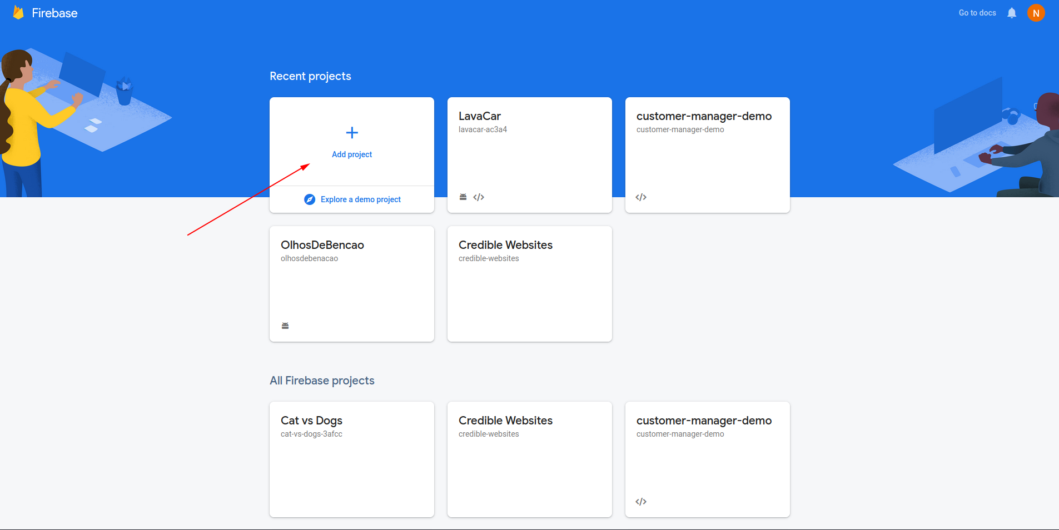This screenshot has width=1059, height=530.
Task: Open Credible Websites title under All Firebase projects
Action: coord(505,421)
